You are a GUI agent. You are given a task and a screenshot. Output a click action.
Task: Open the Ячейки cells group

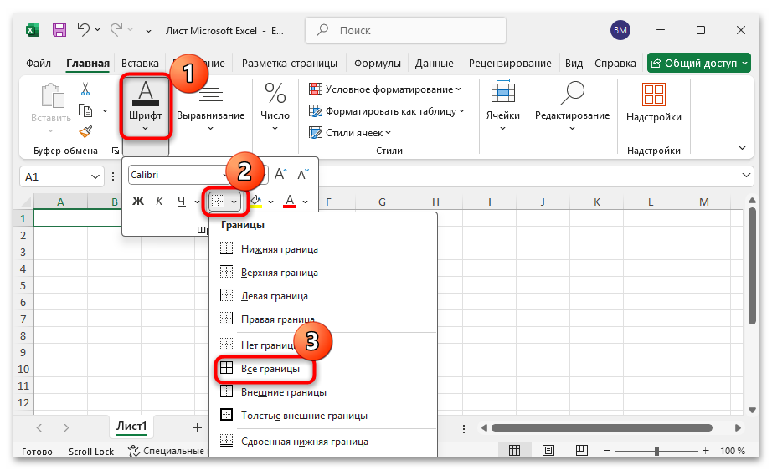(x=502, y=107)
